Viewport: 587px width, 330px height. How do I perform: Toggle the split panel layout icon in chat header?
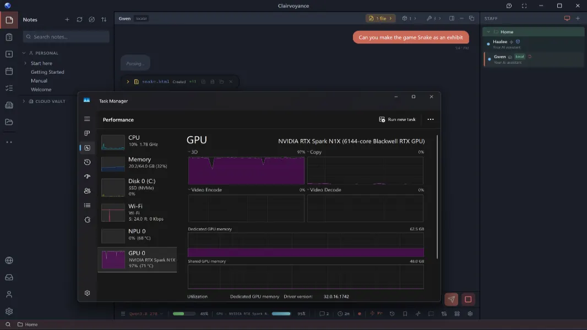[x=452, y=18]
